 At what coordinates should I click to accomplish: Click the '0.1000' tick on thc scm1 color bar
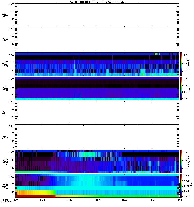pyautogui.click(x=186, y=181)
